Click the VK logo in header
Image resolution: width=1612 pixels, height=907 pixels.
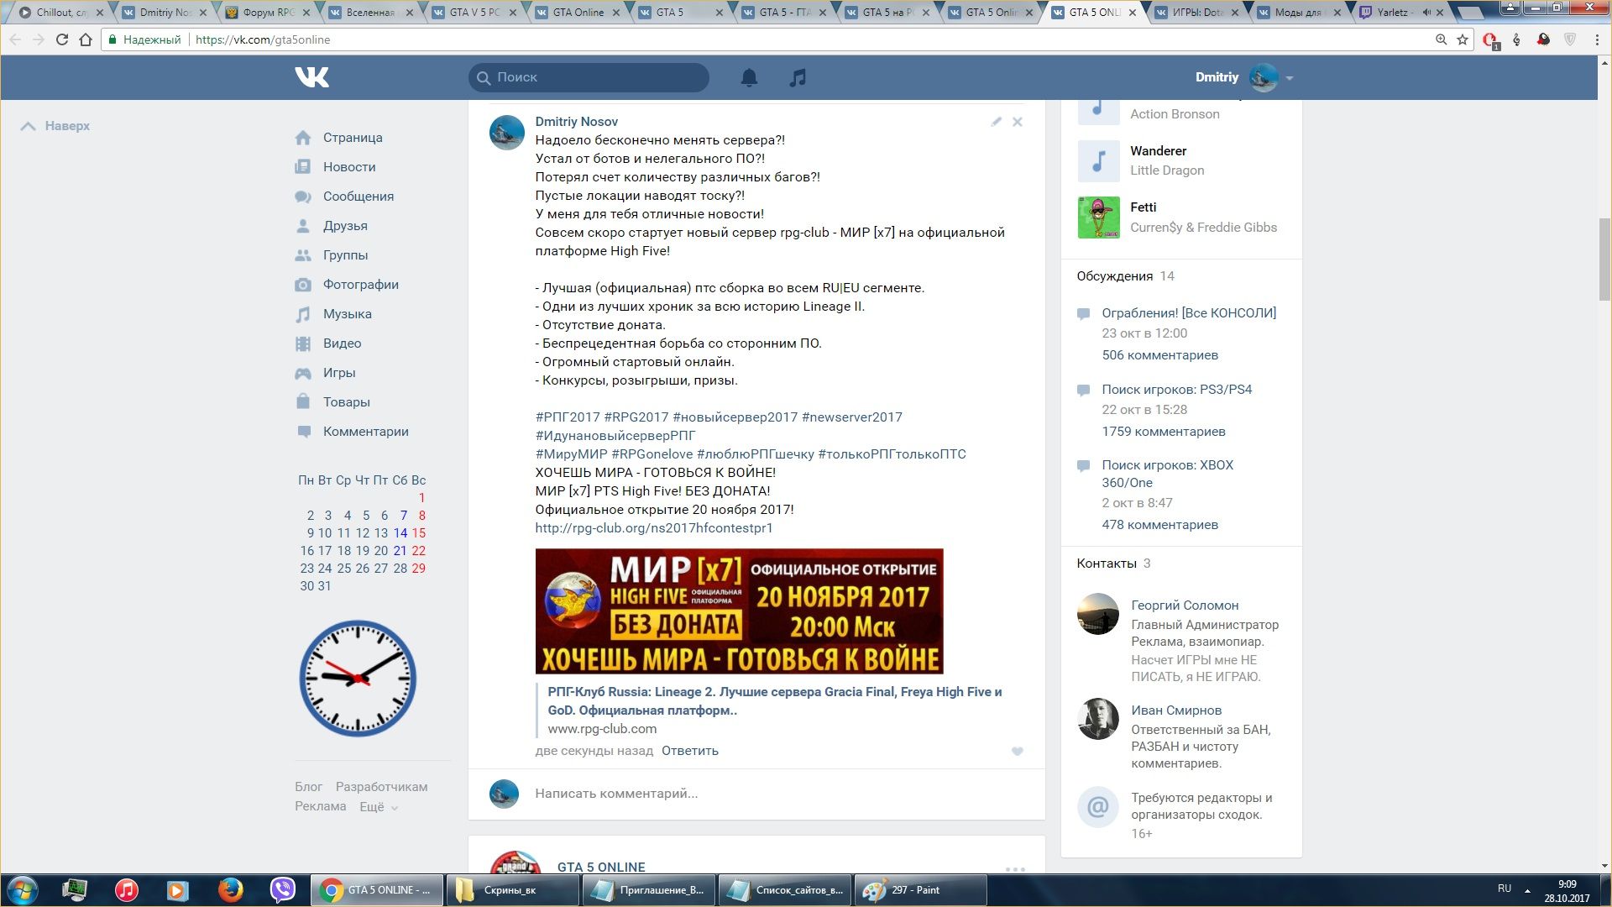coord(311,77)
